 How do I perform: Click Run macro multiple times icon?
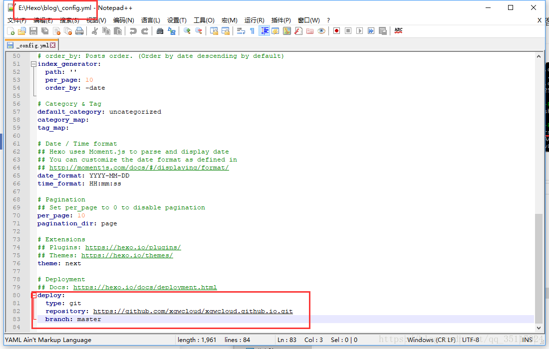(371, 31)
